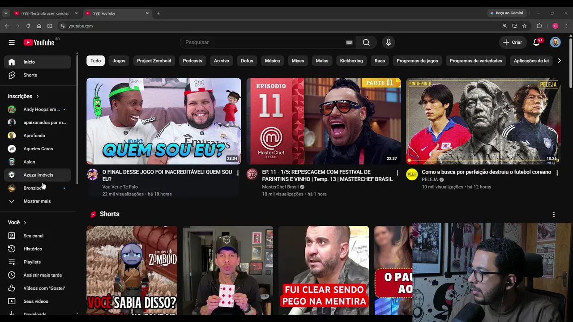573x322 pixels.
Task: View site information icon beside the URL
Action: coord(62,26)
